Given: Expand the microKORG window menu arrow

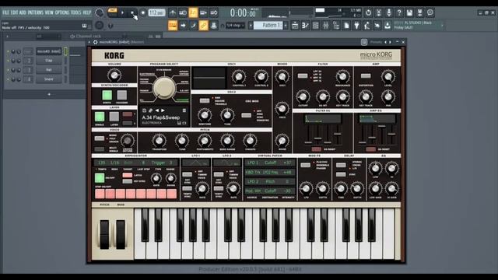Looking at the screenshot, I should [x=89, y=42].
